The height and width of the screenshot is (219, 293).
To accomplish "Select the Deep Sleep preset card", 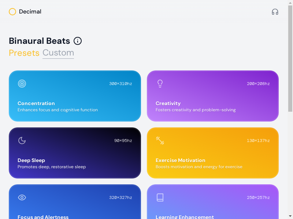I will pos(75,153).
